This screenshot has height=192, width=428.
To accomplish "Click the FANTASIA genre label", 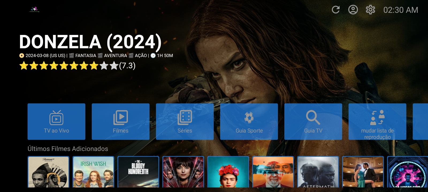I will click(86, 55).
